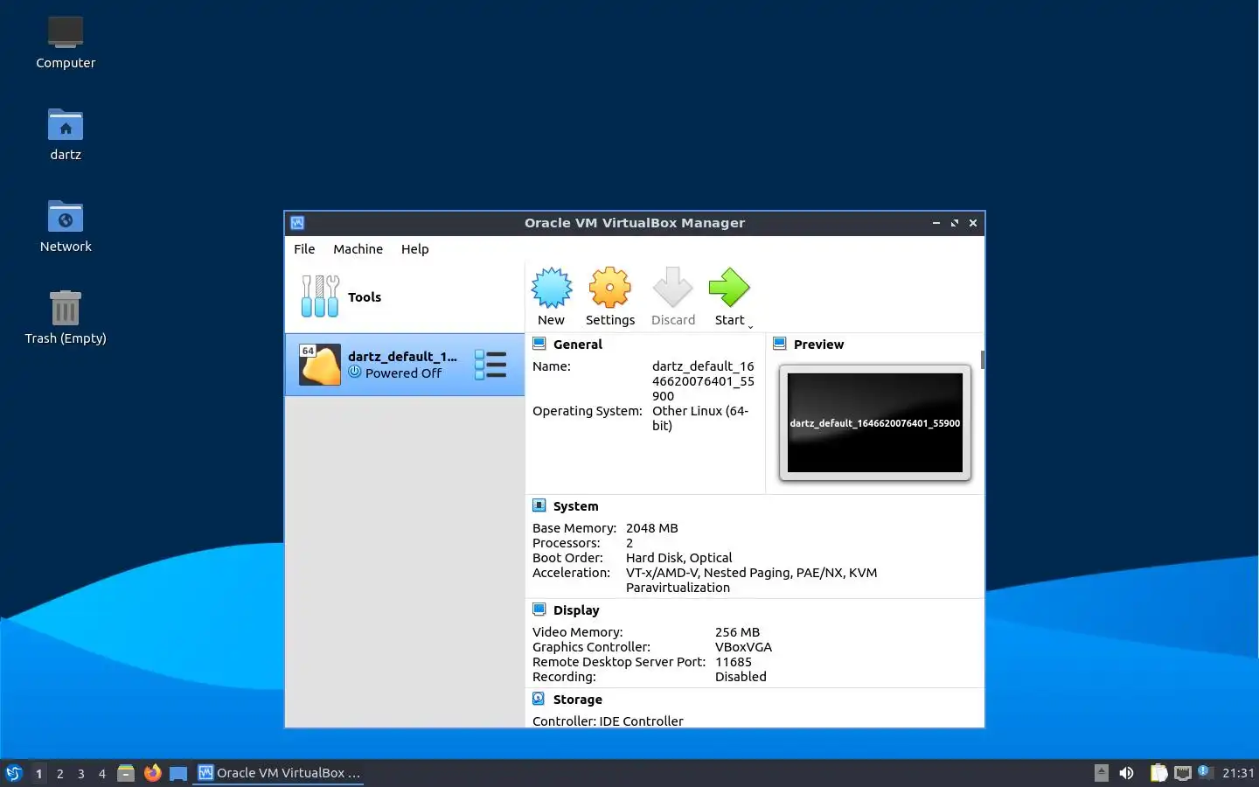This screenshot has height=787, width=1259.
Task: Click the Preview section header
Action: pyautogui.click(x=818, y=345)
